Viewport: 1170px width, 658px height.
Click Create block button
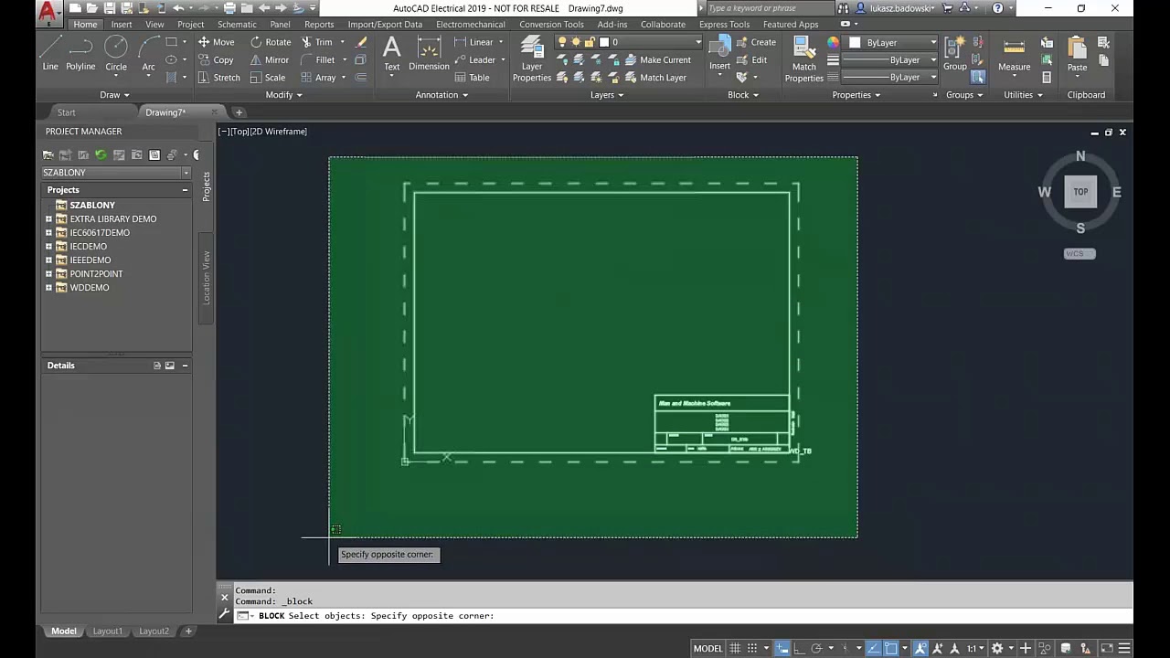(756, 42)
